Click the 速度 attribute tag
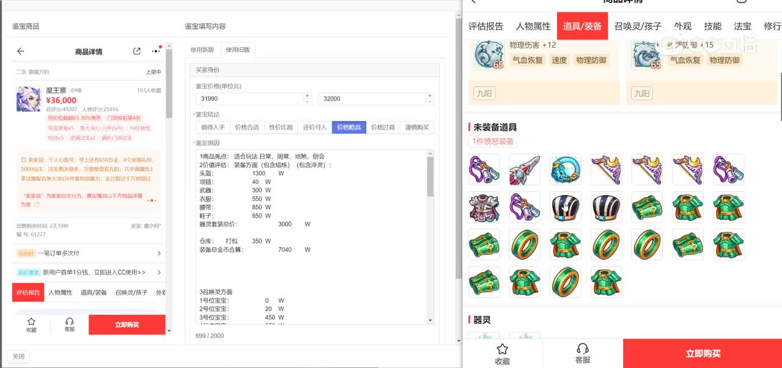Screen dimensions: 782x368 click(560, 60)
